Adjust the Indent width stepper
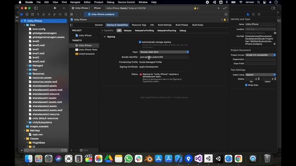The width and height of the screenshot is (296, 166). click(x=275, y=79)
